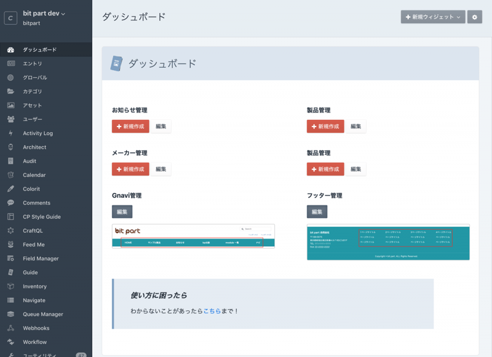Click 編集 button under メーカー管理
Screen dimensions: 492x357
(x=161, y=169)
